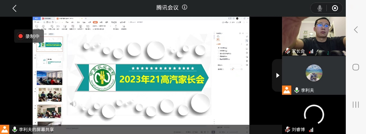Add a new WPS document tab with plus
This screenshot has height=134, width=366.
click(86, 18)
